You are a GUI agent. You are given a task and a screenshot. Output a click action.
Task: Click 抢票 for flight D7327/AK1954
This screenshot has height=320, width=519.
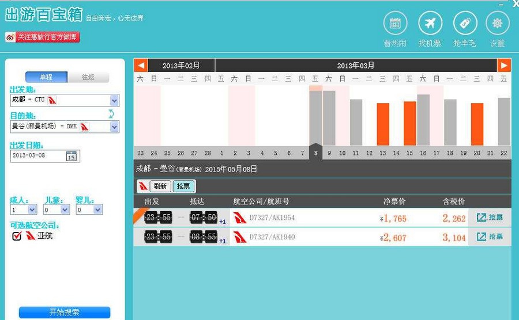[x=490, y=218]
